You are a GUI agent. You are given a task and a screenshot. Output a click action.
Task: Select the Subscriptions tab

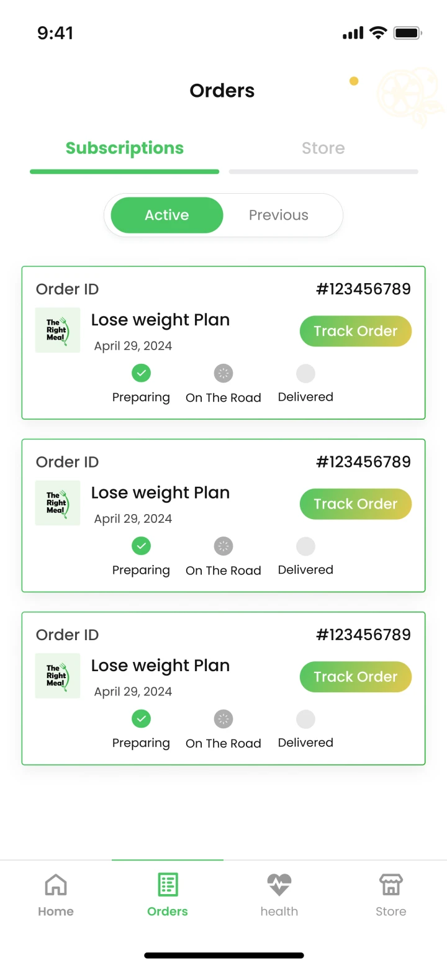pyautogui.click(x=125, y=148)
